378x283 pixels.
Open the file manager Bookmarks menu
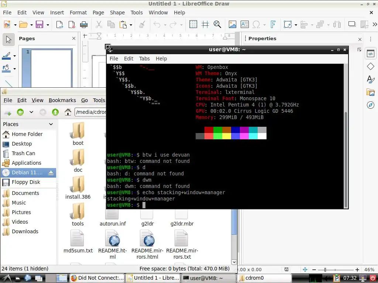click(x=62, y=100)
